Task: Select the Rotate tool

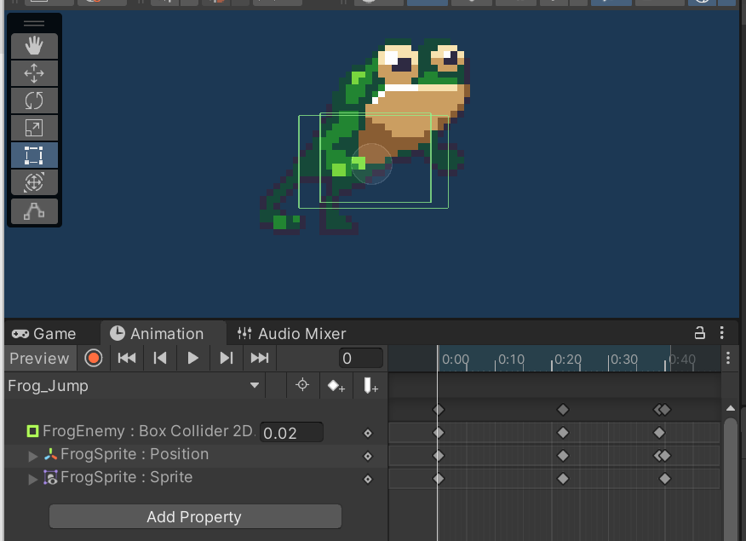Action: (34, 101)
